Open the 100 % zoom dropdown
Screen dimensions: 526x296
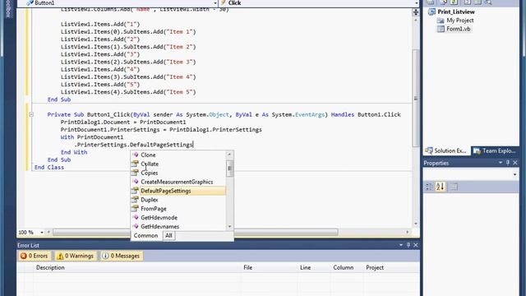pyautogui.click(x=42, y=232)
